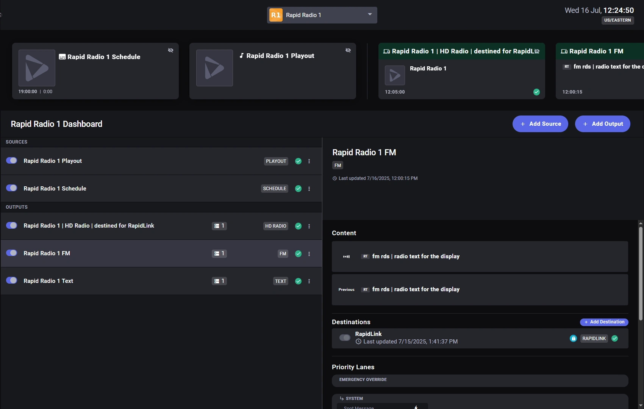Hide the Rapid Radio 1 Schedule card

click(171, 50)
